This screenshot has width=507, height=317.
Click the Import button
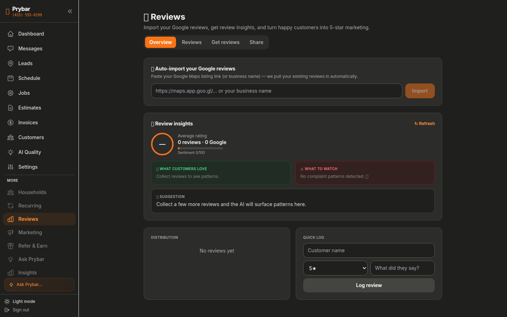click(420, 91)
